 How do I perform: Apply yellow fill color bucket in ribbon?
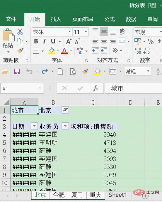52,51
